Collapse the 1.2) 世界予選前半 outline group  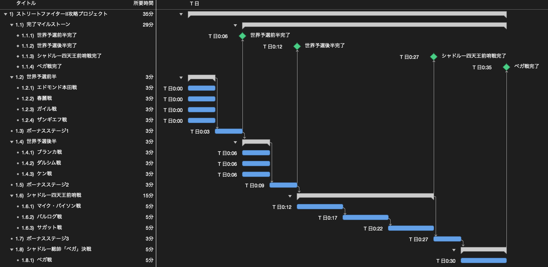[x=12, y=77]
